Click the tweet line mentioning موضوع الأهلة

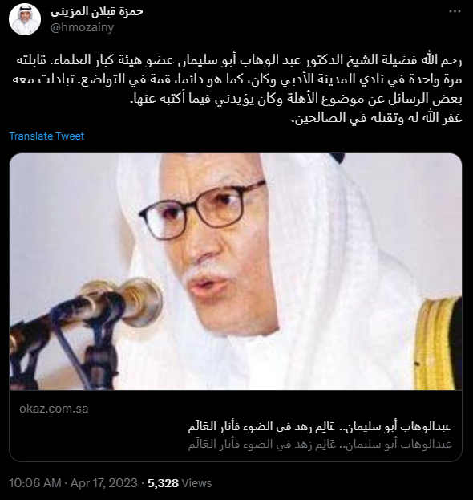pyautogui.click(x=296, y=99)
